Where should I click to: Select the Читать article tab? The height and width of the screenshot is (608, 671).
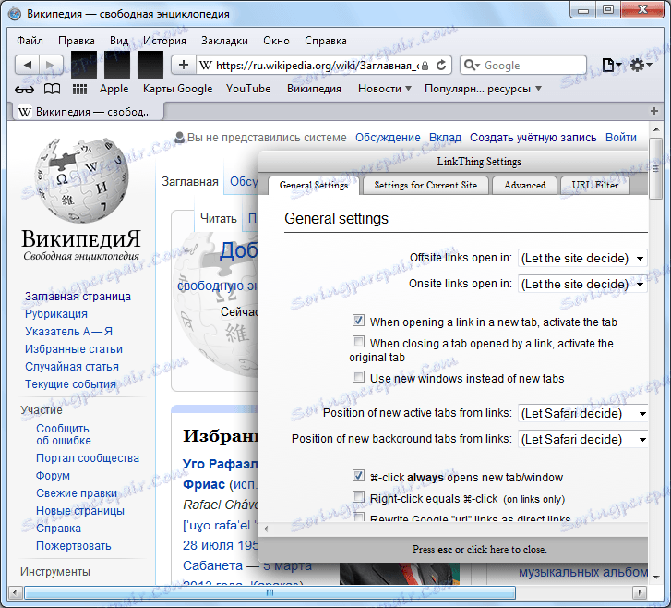click(x=218, y=218)
